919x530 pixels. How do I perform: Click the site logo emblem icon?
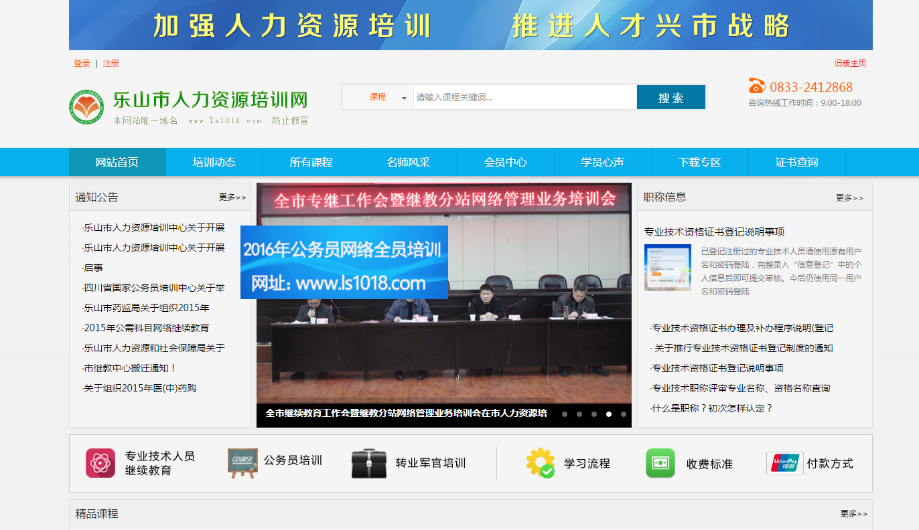tap(86, 107)
